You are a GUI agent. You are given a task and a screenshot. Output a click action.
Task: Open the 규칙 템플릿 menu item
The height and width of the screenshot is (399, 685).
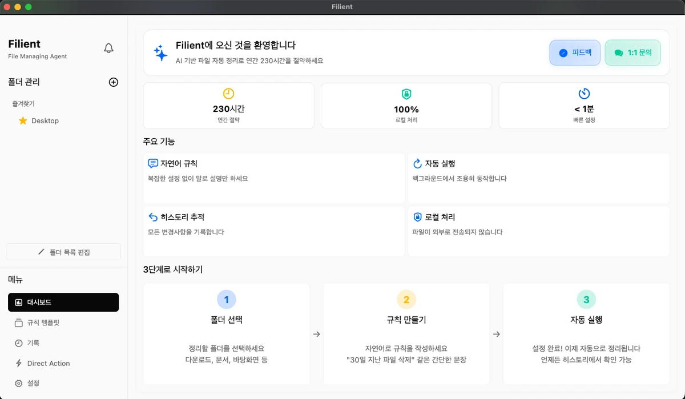coord(63,323)
